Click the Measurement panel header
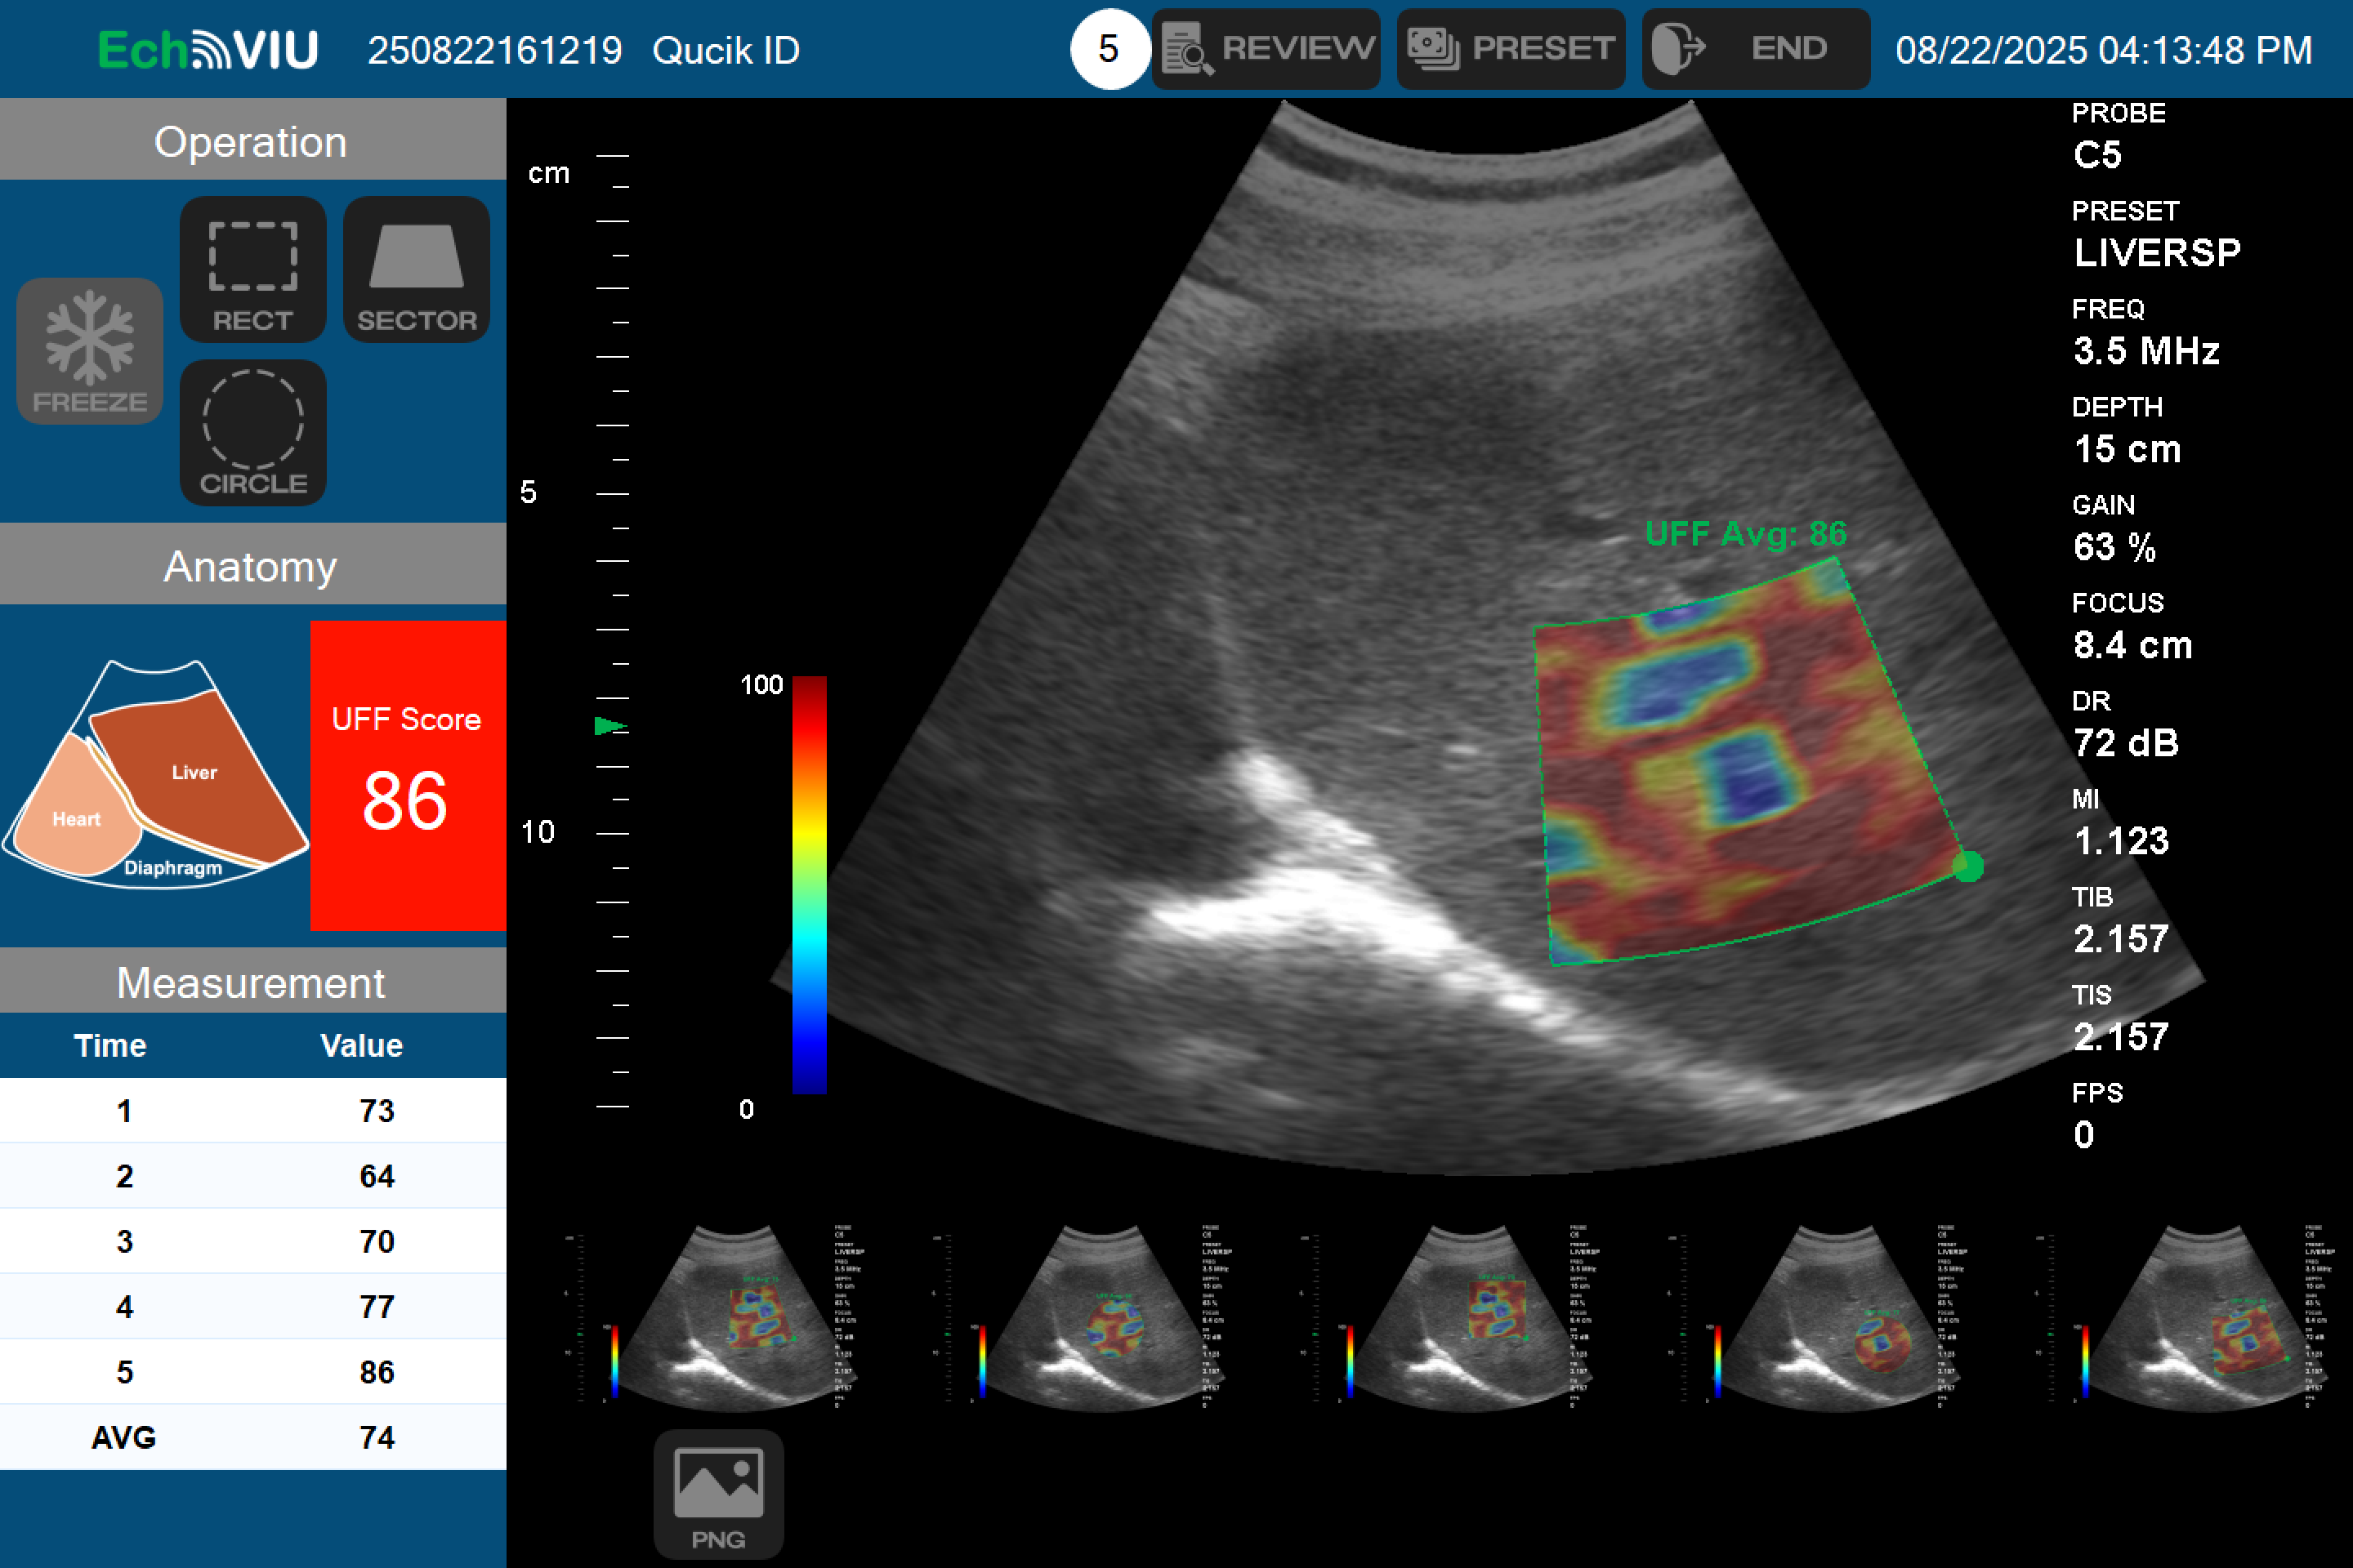The height and width of the screenshot is (1568, 2353). pyautogui.click(x=253, y=981)
